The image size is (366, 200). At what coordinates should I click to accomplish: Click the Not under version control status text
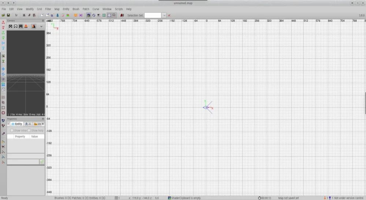coord(349,198)
